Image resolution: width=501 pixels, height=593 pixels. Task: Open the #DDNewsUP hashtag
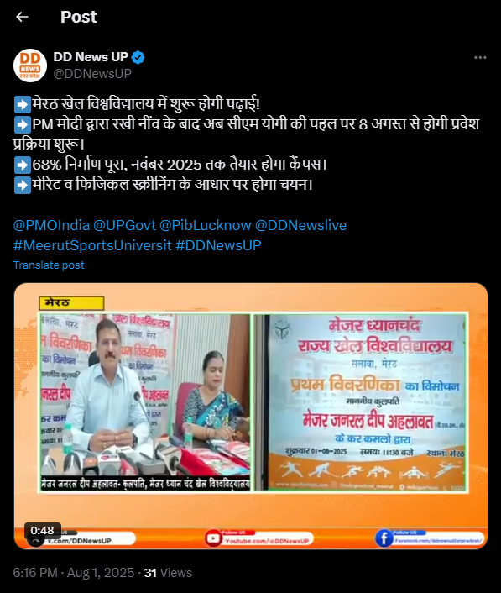218,245
